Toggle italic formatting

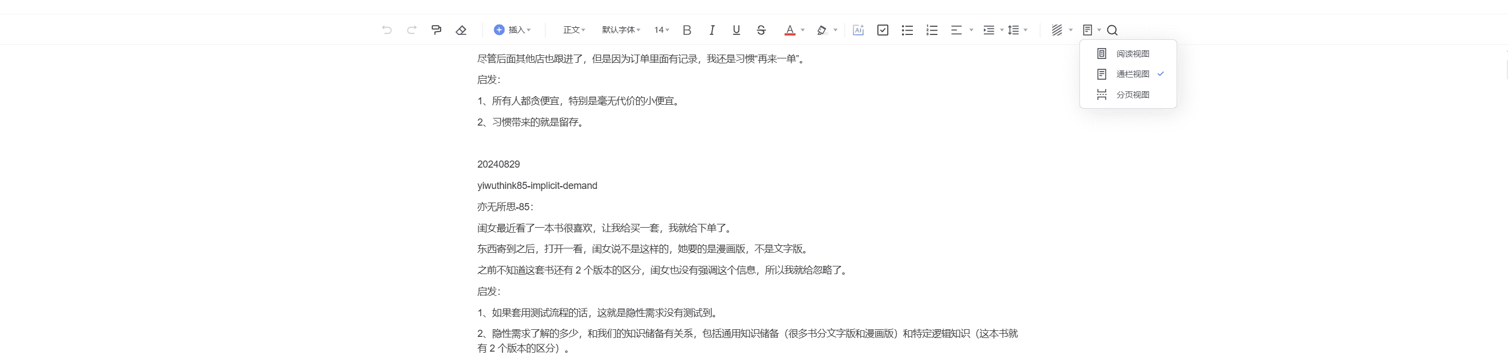[712, 30]
